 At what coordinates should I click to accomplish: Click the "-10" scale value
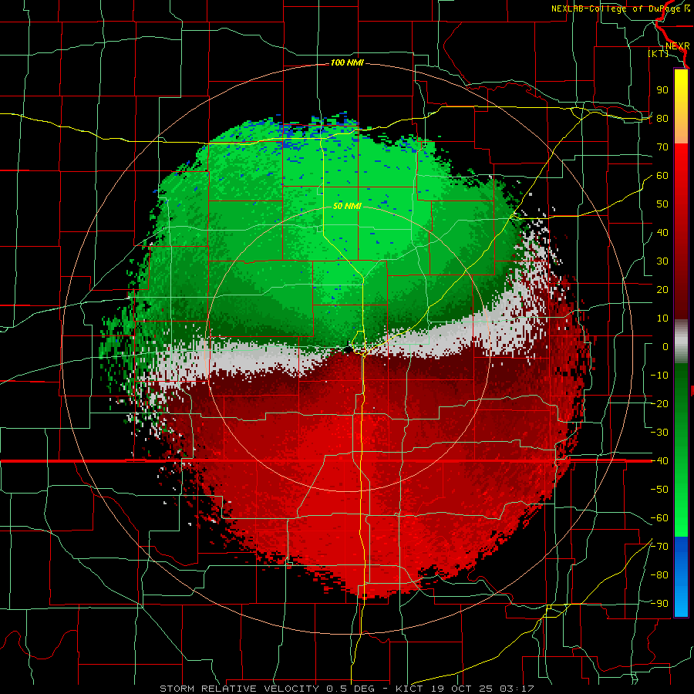tap(659, 376)
